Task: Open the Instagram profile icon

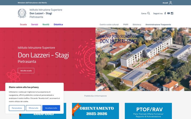Action: coord(172,13)
